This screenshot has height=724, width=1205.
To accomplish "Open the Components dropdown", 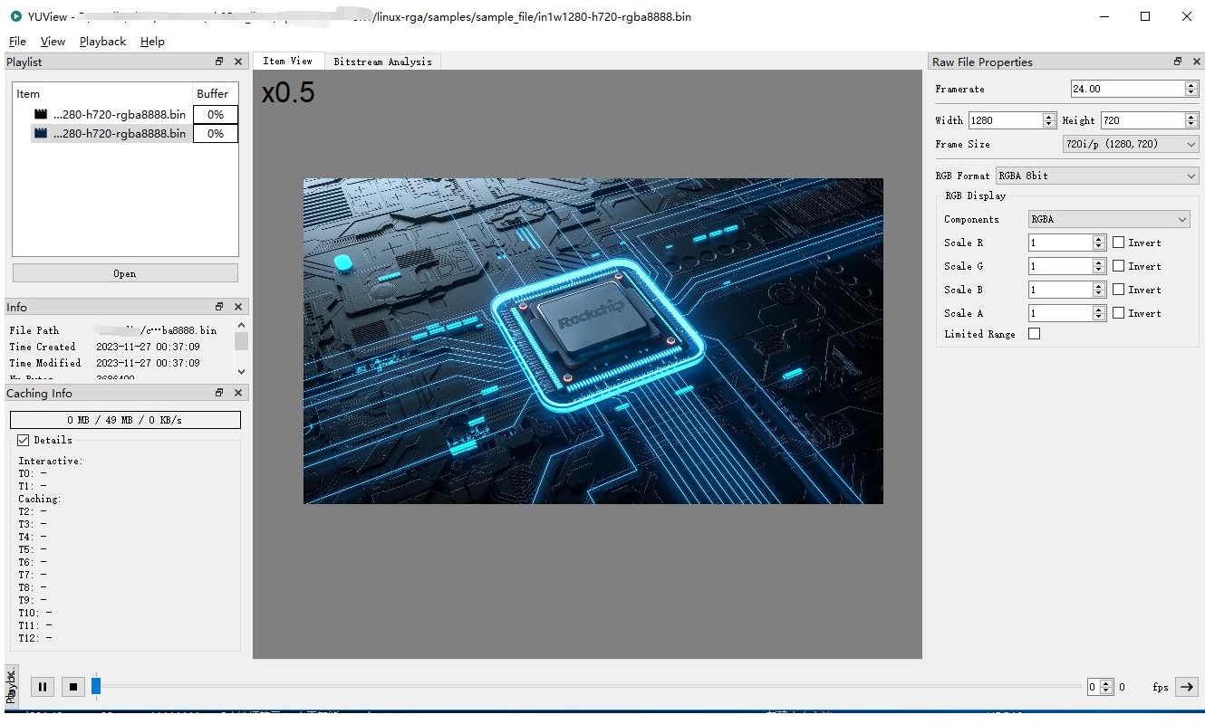I will pyautogui.click(x=1109, y=219).
